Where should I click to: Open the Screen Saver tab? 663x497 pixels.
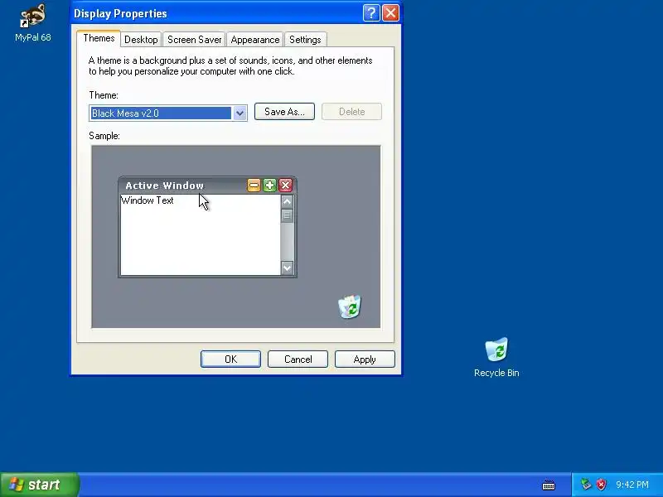pyautogui.click(x=194, y=39)
